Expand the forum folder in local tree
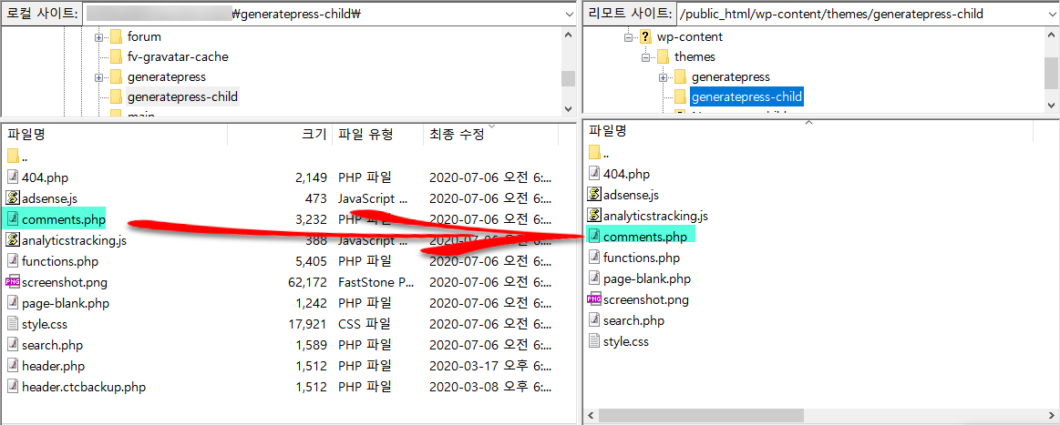The height and width of the screenshot is (425, 1060). pos(98,37)
